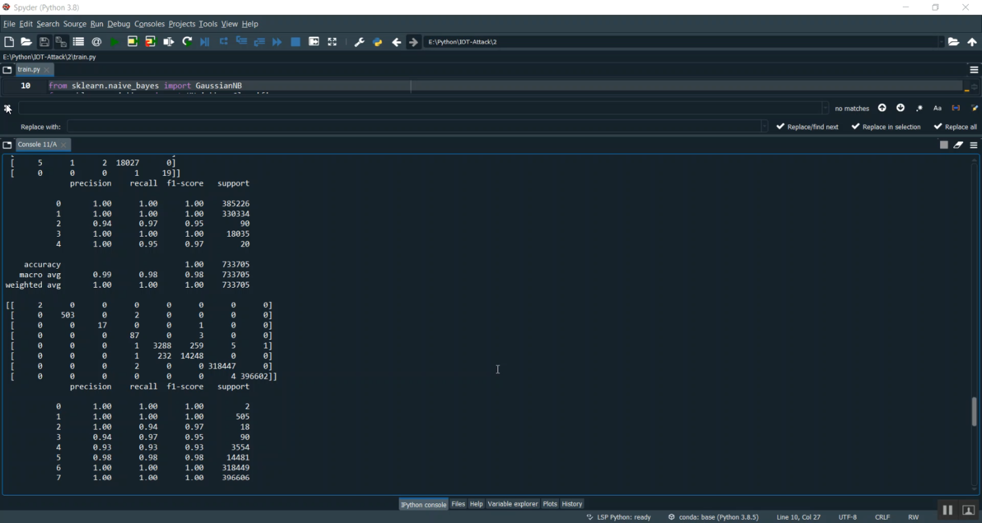Create a new file
This screenshot has width=982, height=523.
tap(9, 41)
